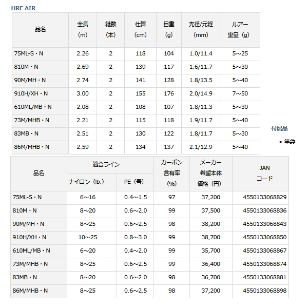Click the 竿袋 accessory item

pos(290,142)
